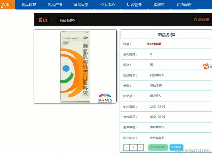The image size is (212, 154).
Task: Click the 有效期至 value 2021-05-02
Action: click(158, 117)
